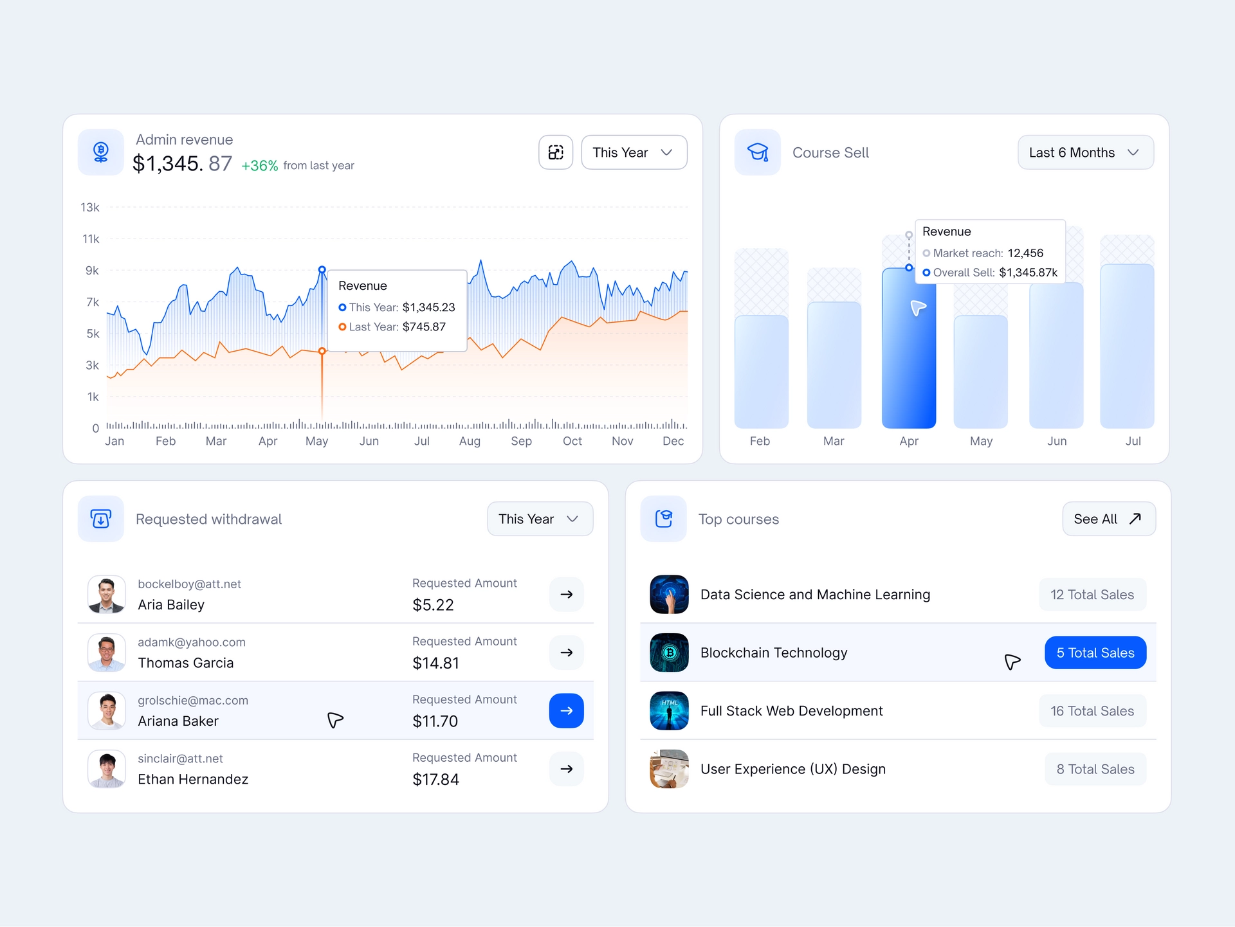Expand the This Year dropdown in withdrawal panel
The height and width of the screenshot is (927, 1235).
pos(538,519)
